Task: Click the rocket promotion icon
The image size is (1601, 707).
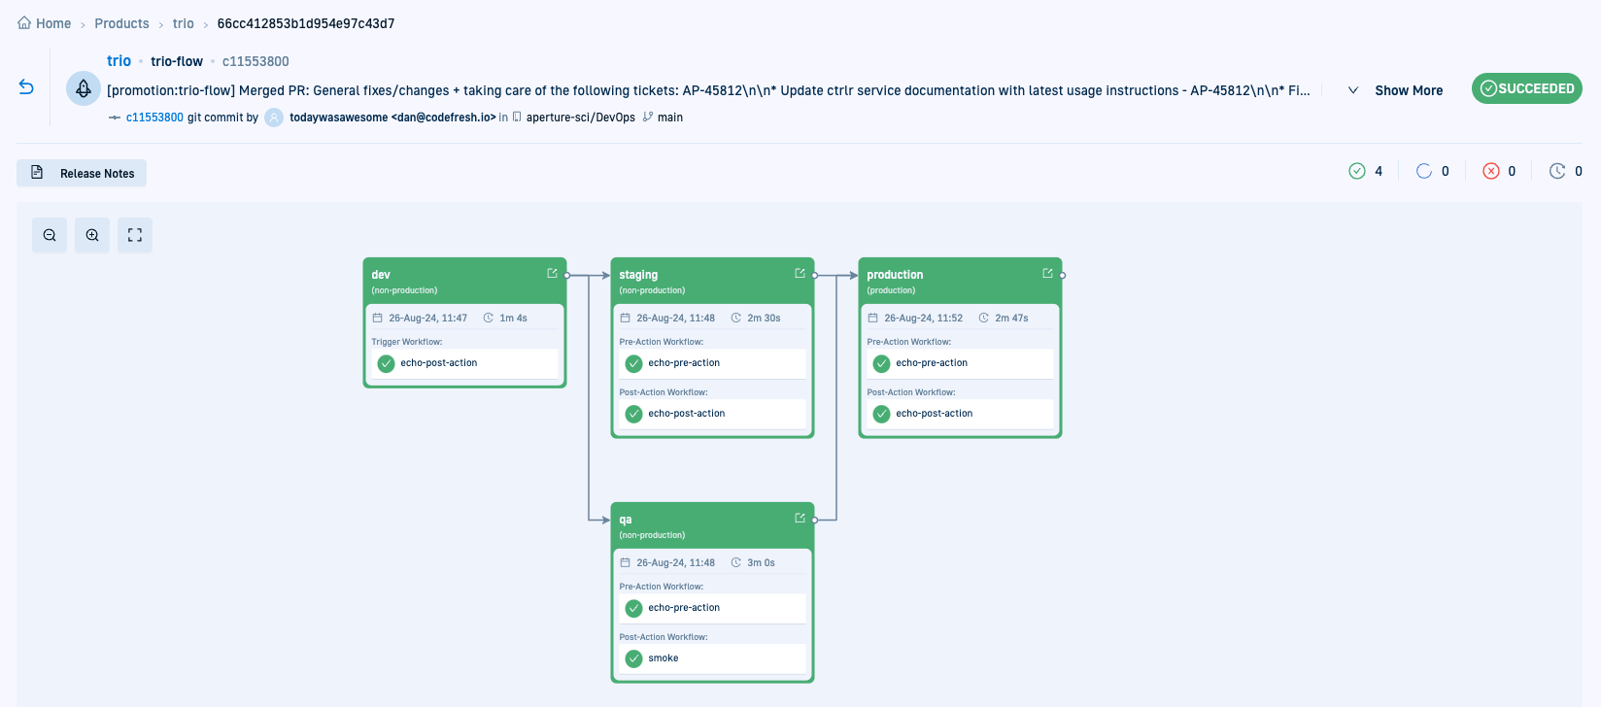Action: coord(84,88)
